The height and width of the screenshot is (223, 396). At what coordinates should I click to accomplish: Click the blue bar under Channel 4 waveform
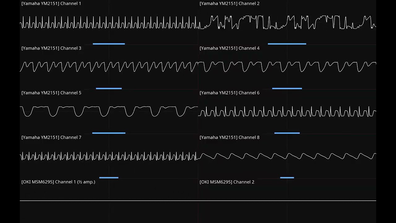click(287, 89)
